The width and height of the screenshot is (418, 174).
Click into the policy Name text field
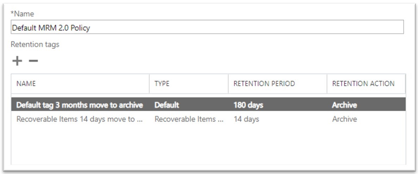click(x=207, y=28)
